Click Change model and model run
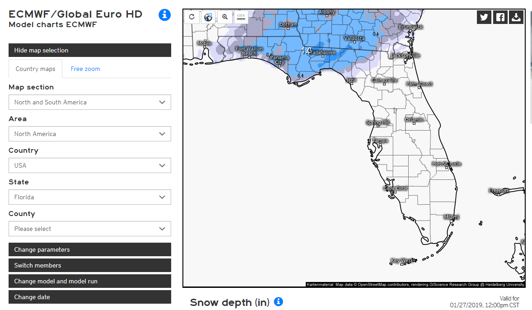This screenshot has height=310, width=532. click(90, 281)
